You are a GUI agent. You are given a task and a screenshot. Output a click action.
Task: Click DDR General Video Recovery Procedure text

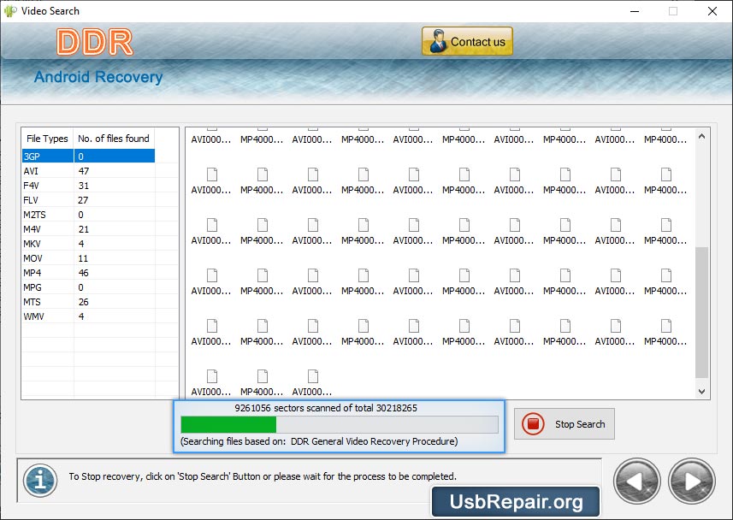tap(374, 441)
